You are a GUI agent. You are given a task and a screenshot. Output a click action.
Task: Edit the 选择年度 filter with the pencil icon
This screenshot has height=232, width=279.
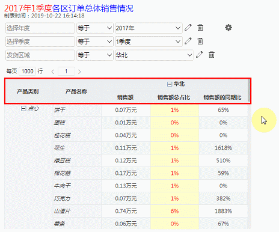[188, 28]
